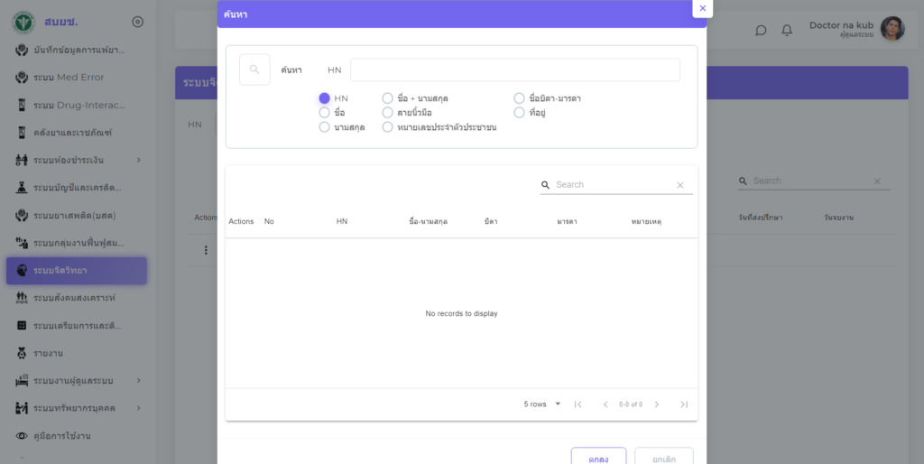Click the three-dot actions menu icon
Screen dimensions: 924x464
click(x=206, y=250)
